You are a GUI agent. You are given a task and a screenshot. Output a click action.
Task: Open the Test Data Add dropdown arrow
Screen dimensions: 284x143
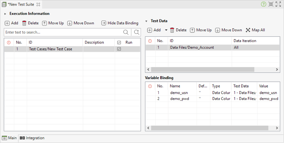(x=166, y=30)
